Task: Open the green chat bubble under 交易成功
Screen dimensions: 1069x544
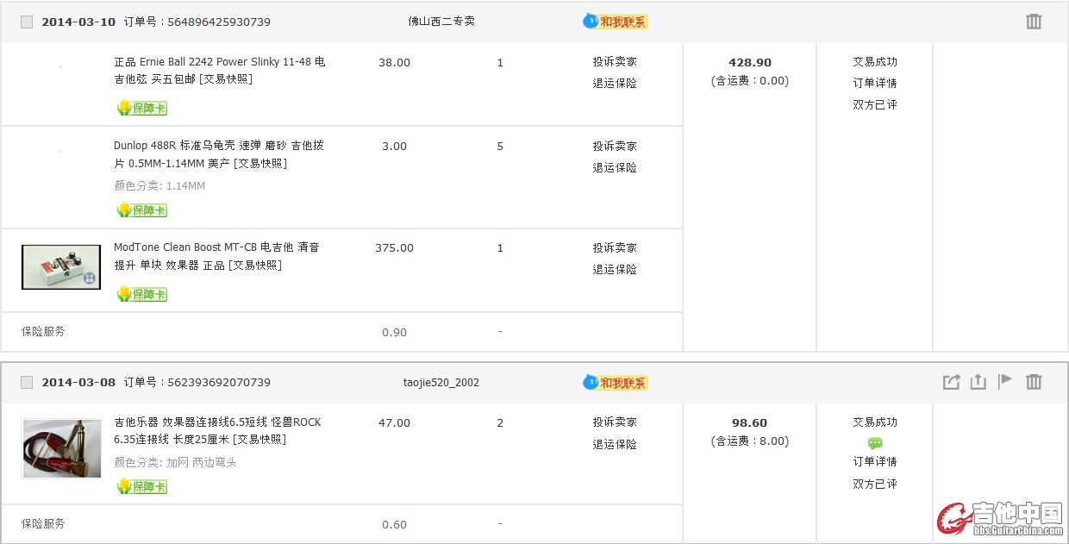Action: (x=875, y=442)
